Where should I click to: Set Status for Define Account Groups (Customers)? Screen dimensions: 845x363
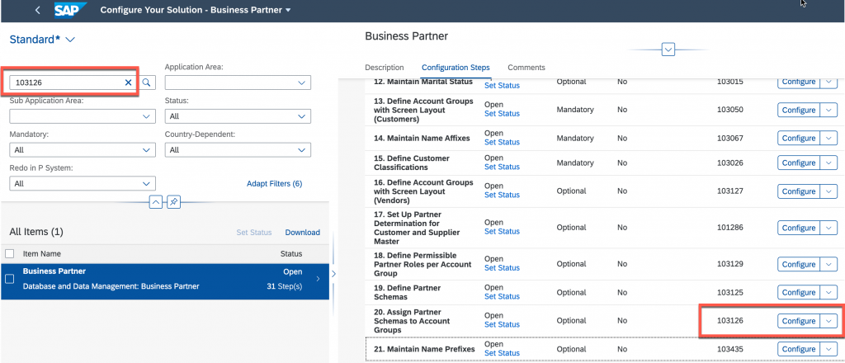click(502, 114)
